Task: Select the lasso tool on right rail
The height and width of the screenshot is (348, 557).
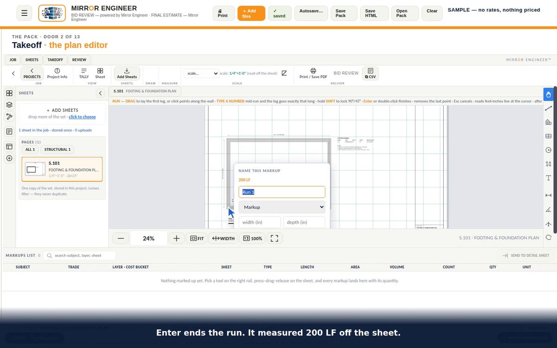Action: pyautogui.click(x=548, y=238)
